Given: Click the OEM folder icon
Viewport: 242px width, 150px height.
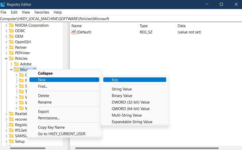Looking at the screenshot, I should (x=11, y=36).
